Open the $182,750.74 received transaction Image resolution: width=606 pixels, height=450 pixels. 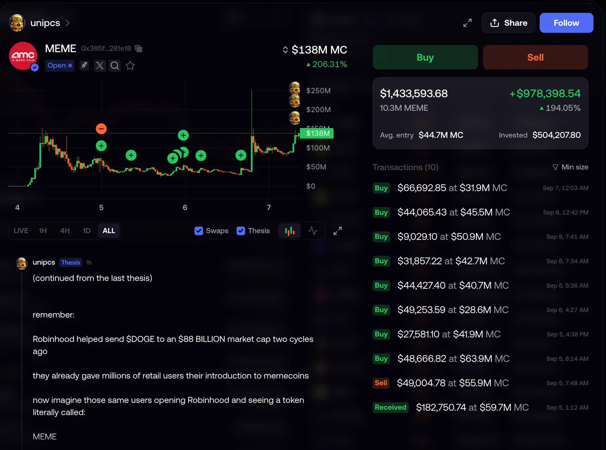[x=480, y=407]
